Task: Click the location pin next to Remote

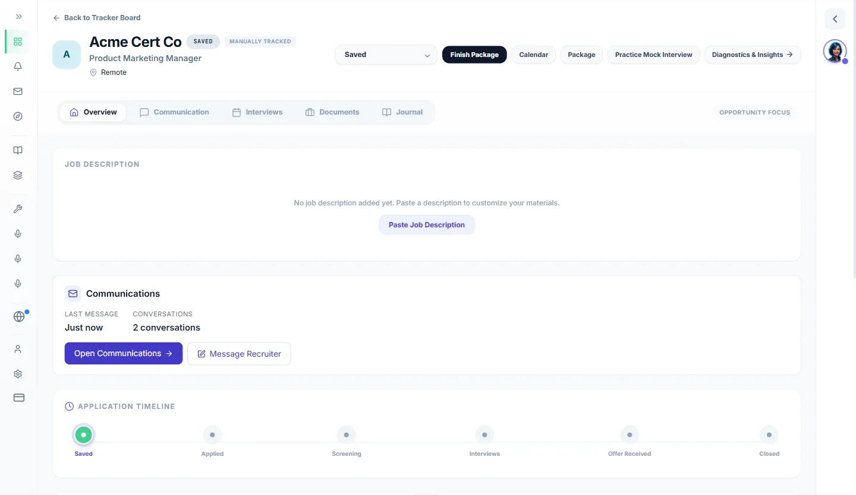Action: pyautogui.click(x=93, y=72)
